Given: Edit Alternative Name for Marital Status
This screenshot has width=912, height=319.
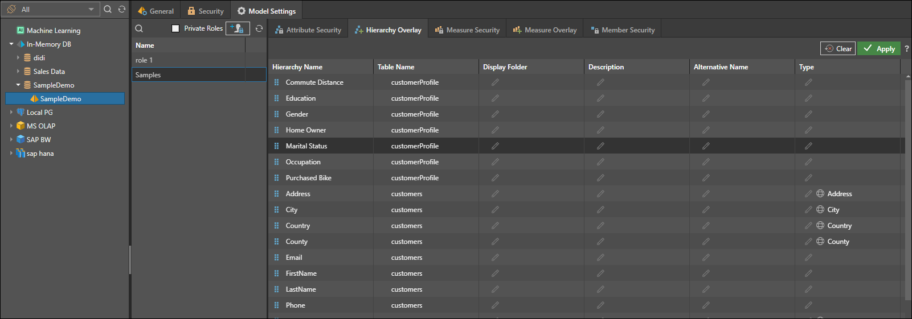Looking at the screenshot, I should pos(706,146).
